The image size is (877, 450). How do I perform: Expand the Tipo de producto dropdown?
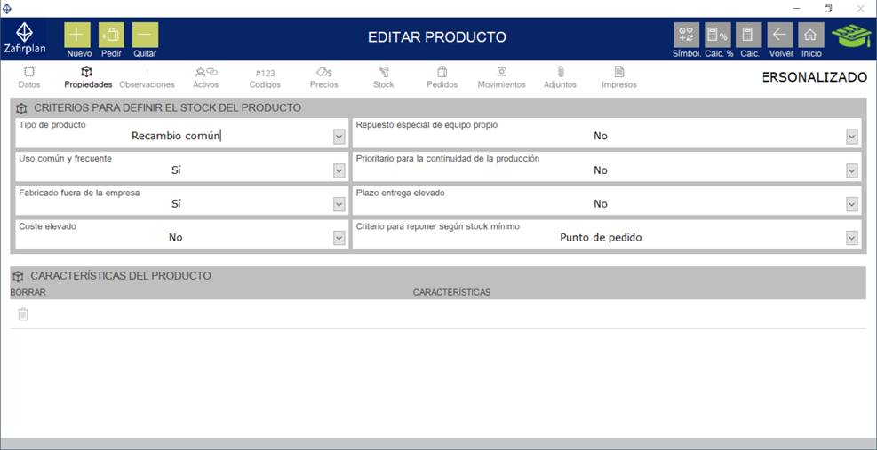click(x=339, y=137)
